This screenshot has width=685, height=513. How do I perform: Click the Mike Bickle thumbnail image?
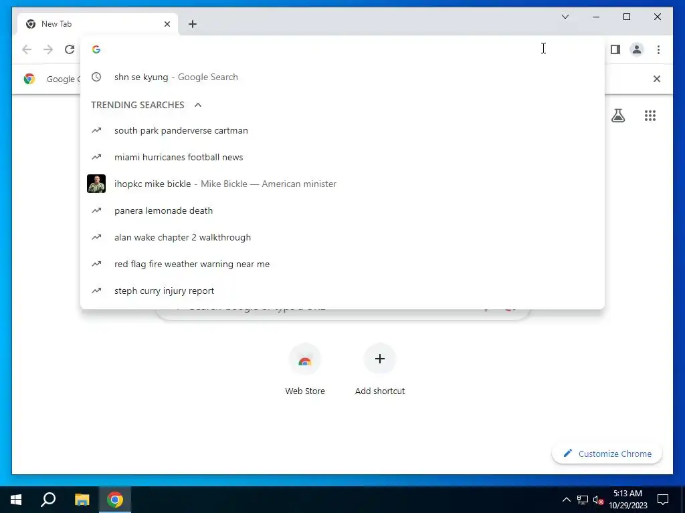point(96,184)
